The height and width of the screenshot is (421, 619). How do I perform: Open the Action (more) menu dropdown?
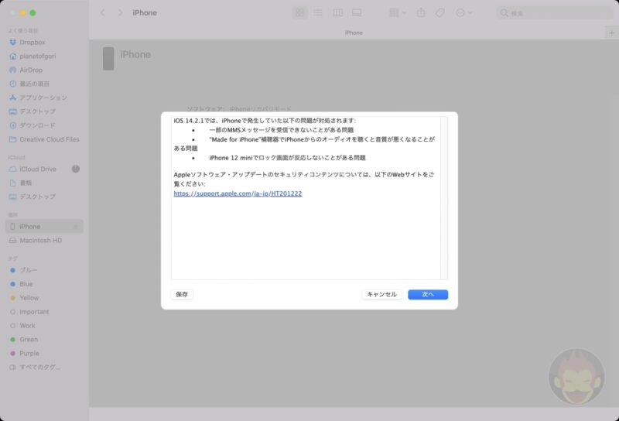[463, 13]
